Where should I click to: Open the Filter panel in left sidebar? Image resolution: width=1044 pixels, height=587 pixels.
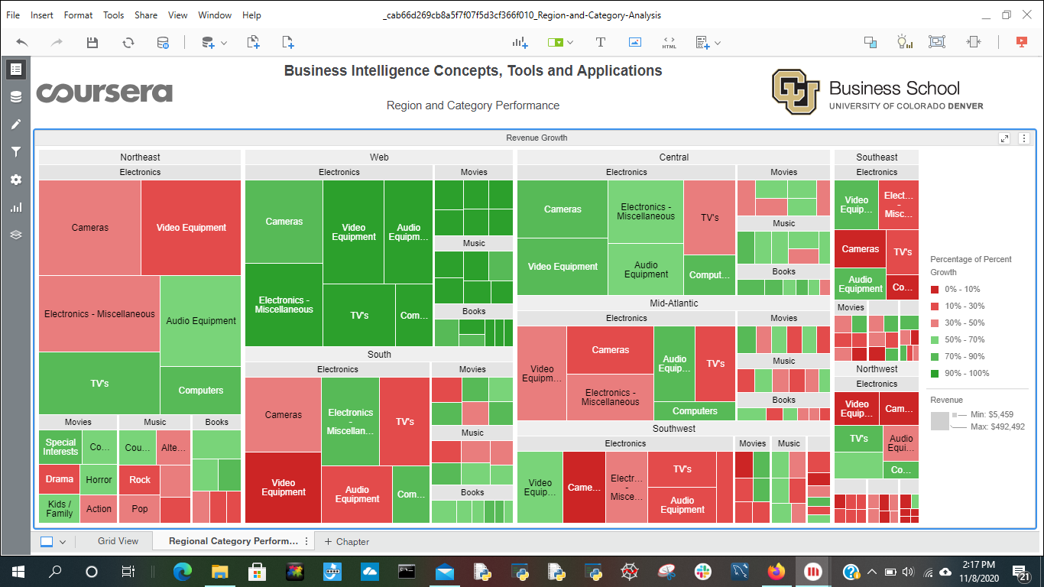[16, 152]
